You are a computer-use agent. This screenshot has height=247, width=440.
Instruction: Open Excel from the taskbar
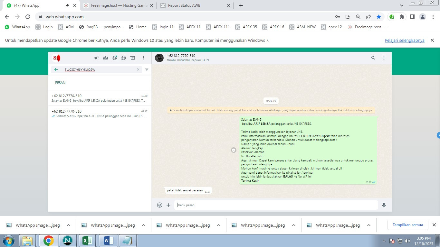tap(88, 241)
